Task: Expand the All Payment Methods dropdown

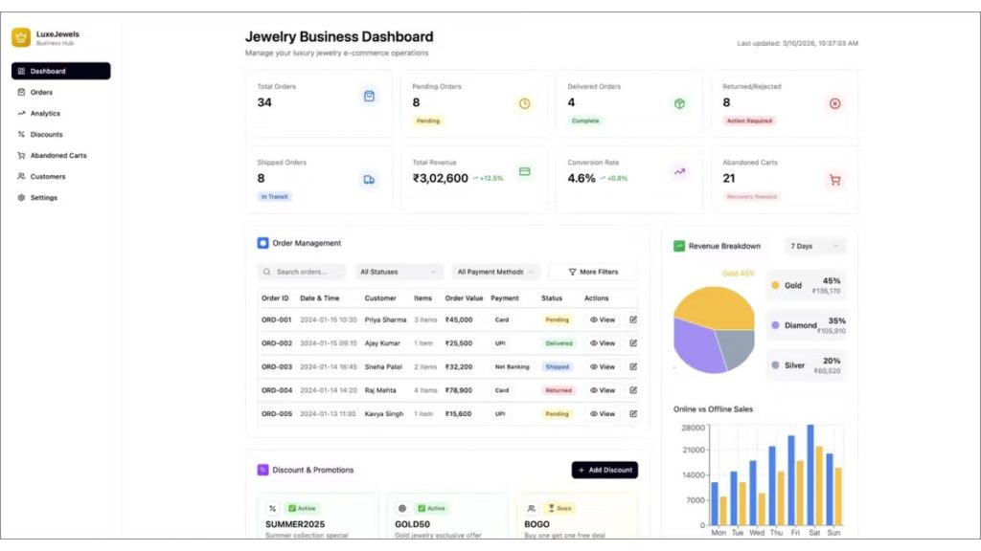Action: (x=496, y=272)
